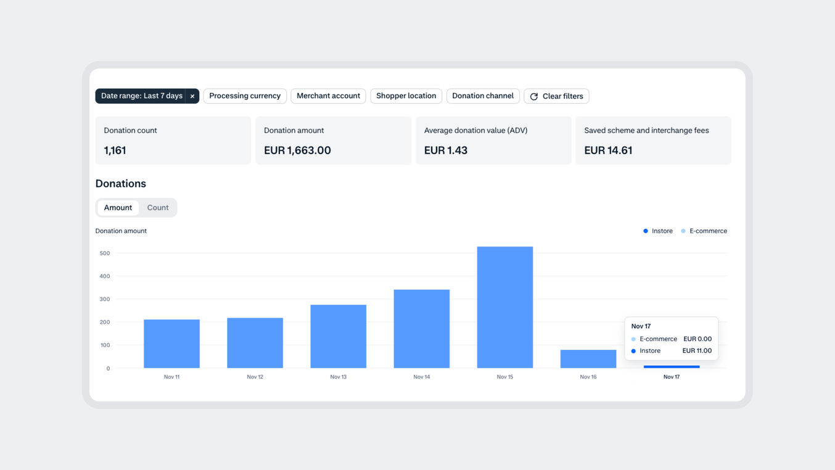The width and height of the screenshot is (835, 470).
Task: Click the Nov 17 axis label
Action: tap(671, 376)
